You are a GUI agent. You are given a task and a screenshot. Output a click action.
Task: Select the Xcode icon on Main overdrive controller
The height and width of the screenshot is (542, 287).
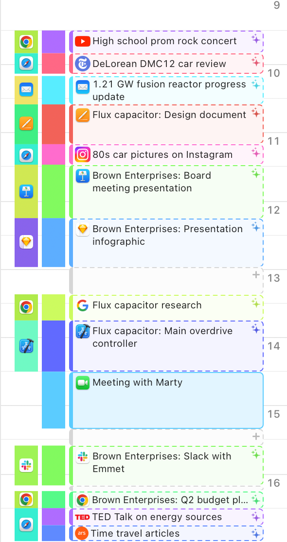point(82,331)
